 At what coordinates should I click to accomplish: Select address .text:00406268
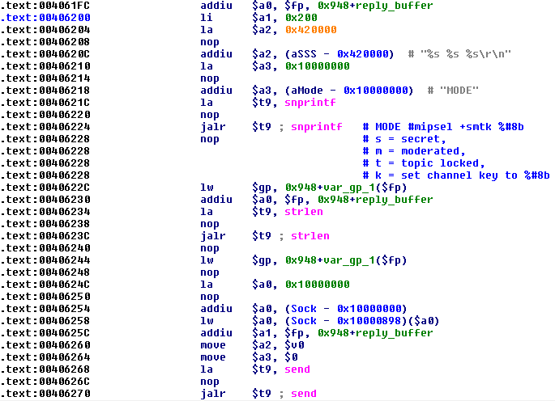pyautogui.click(x=45, y=369)
